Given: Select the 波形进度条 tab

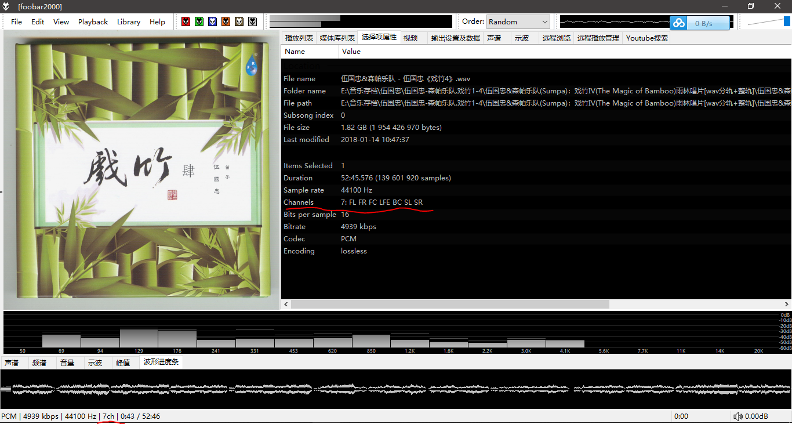Looking at the screenshot, I should pos(161,363).
